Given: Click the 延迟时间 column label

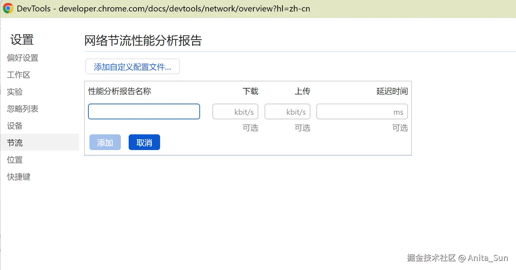Looking at the screenshot, I should (392, 91).
